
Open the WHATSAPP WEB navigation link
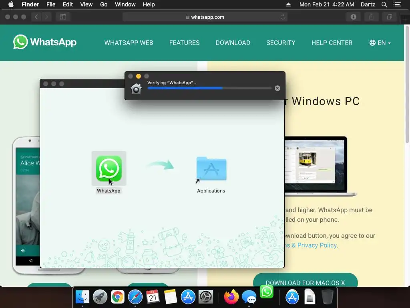coord(129,43)
